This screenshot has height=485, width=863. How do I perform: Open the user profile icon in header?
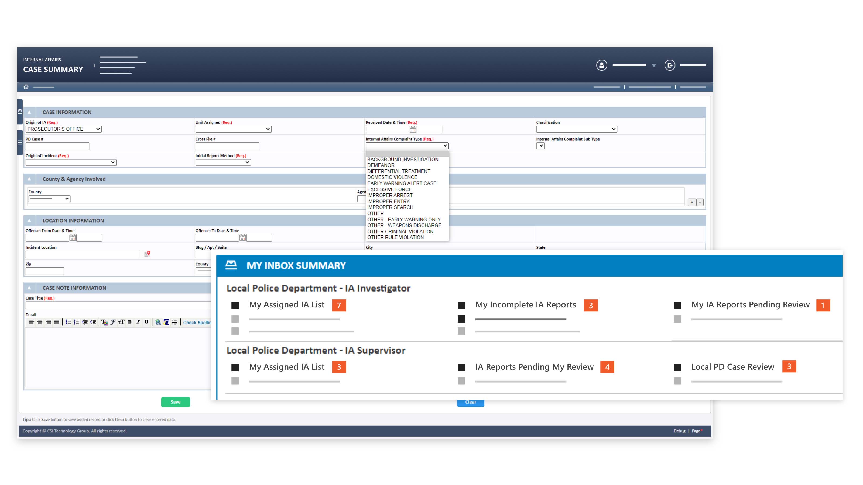601,65
